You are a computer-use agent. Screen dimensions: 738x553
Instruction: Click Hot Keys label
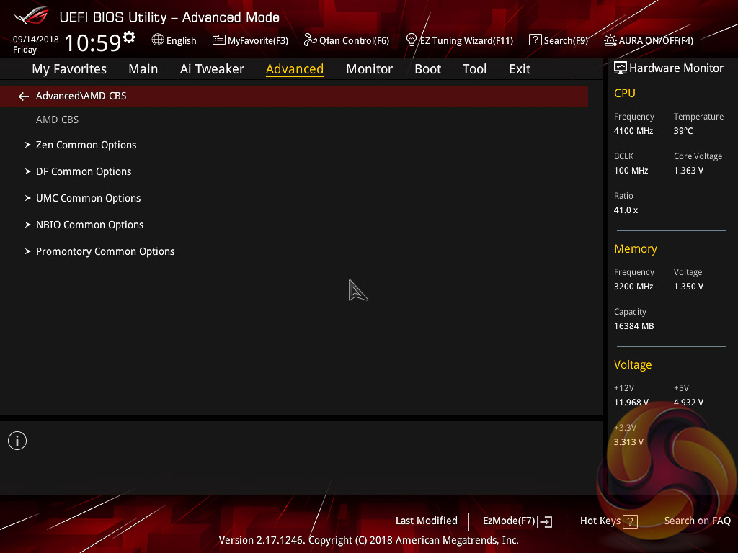coord(600,521)
